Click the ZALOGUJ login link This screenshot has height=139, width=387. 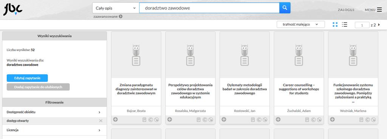click(346, 10)
